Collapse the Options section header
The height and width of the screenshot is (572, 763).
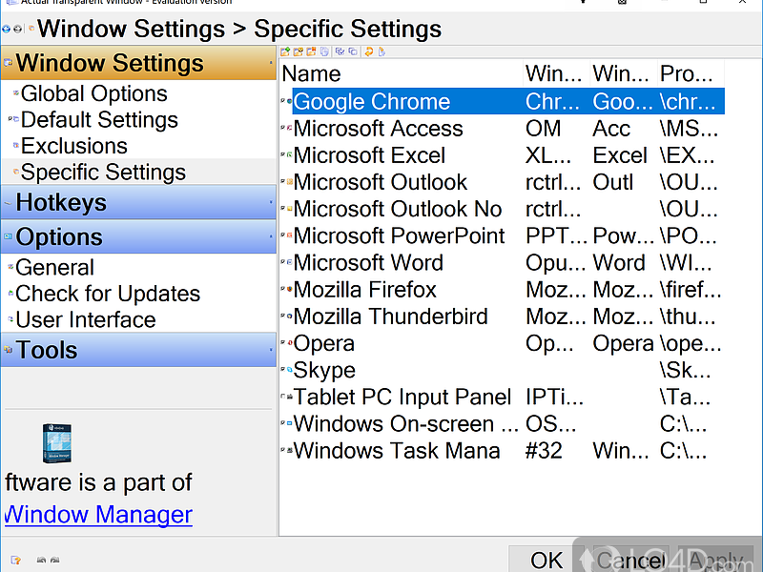138,236
